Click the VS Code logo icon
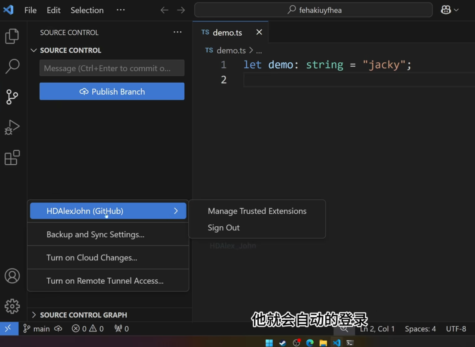The width and height of the screenshot is (475, 347). point(8,10)
